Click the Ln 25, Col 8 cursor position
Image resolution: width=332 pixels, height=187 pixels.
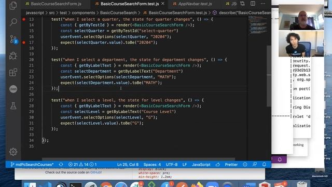click(128, 165)
